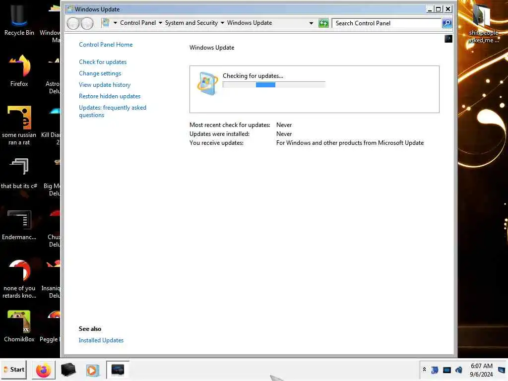
Task: Click the Windows Update breadcrumb
Action: pos(250,23)
